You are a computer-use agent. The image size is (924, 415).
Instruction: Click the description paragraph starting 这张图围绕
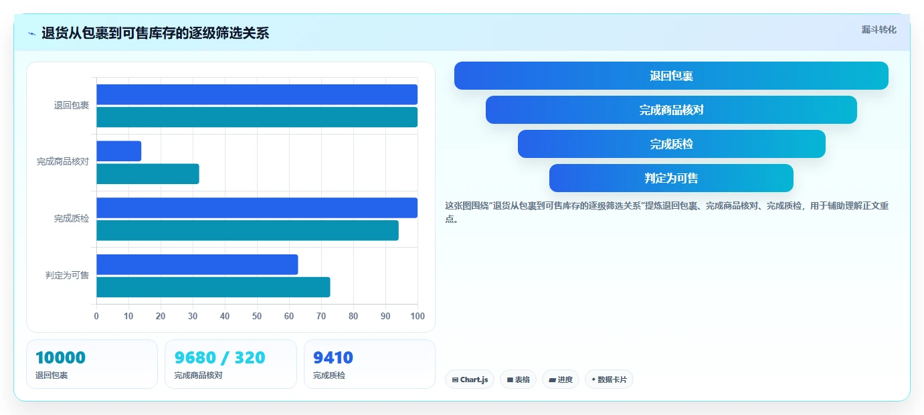pos(666,212)
